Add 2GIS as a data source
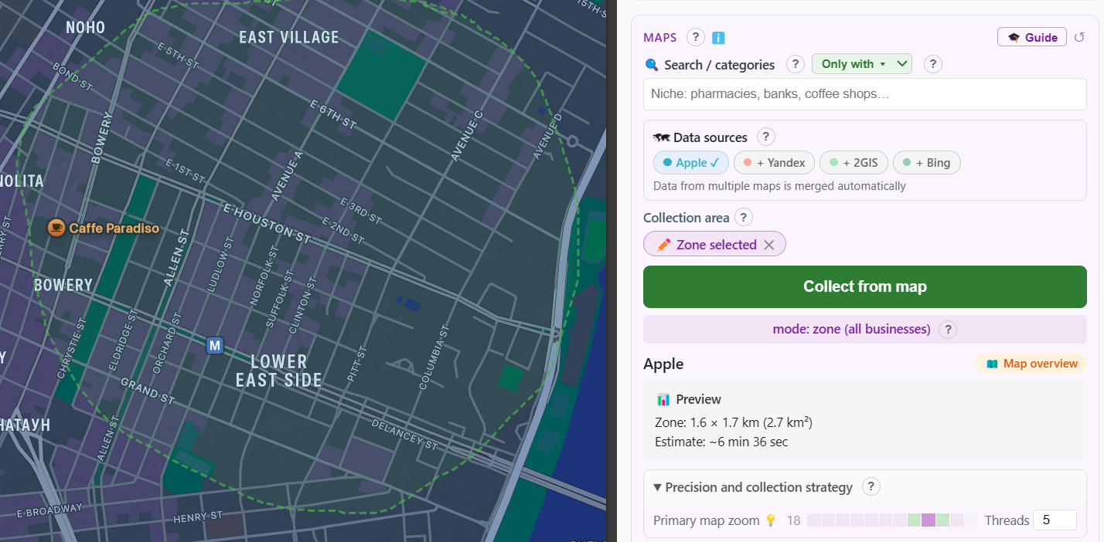 click(854, 163)
